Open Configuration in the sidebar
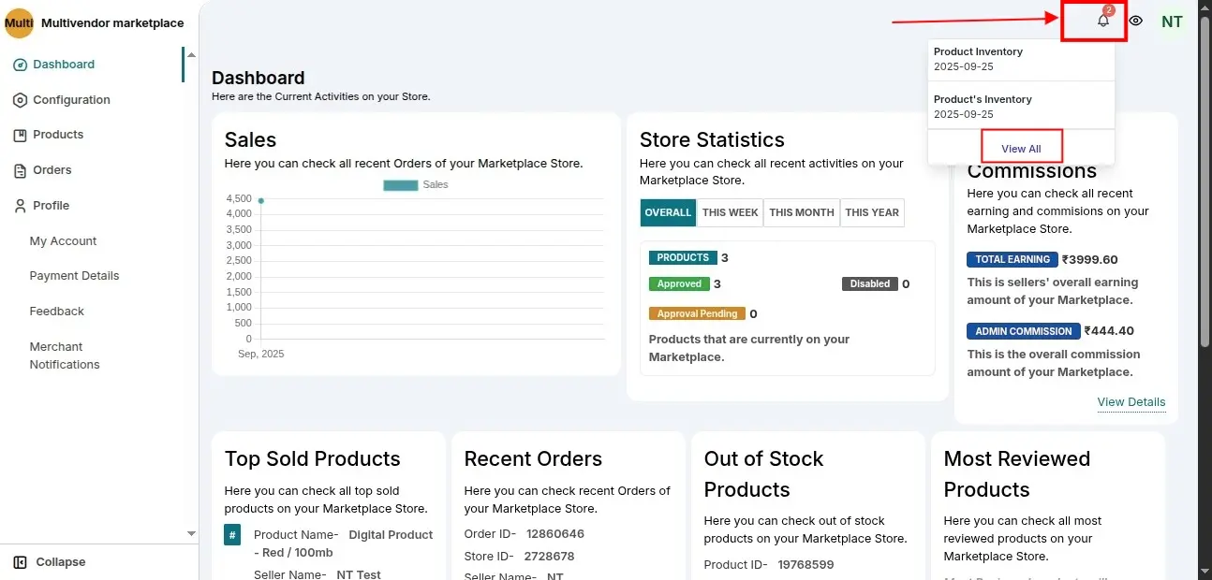This screenshot has height=580, width=1212. tap(71, 100)
